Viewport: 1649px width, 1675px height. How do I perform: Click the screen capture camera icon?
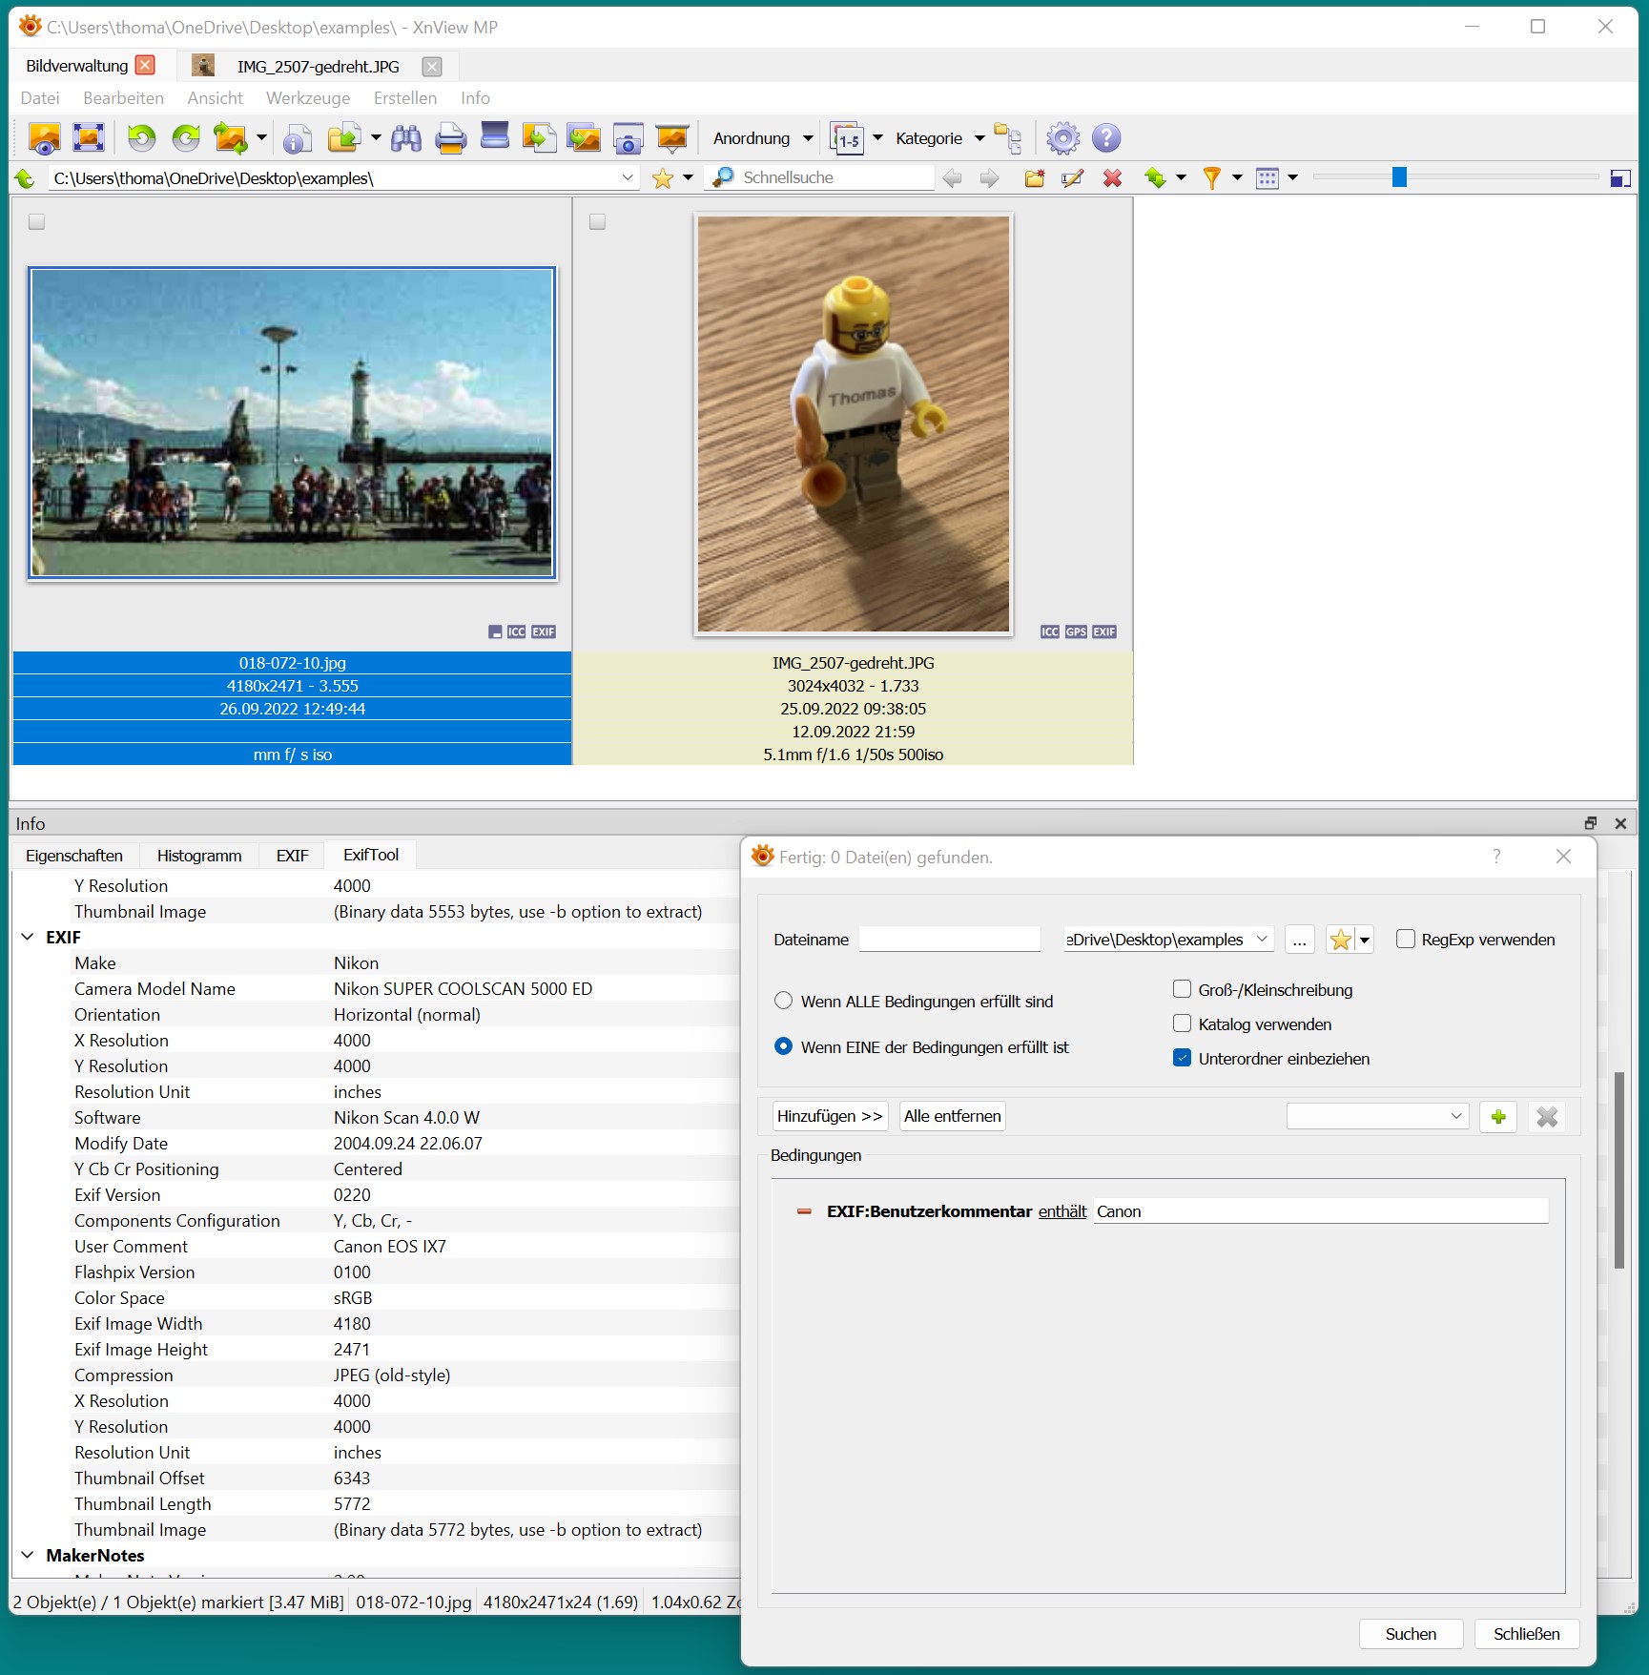628,138
